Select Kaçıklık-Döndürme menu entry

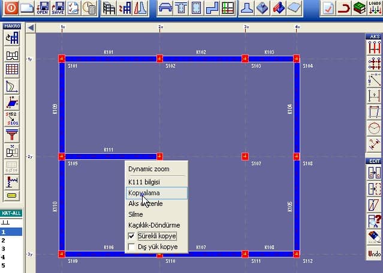click(x=154, y=225)
